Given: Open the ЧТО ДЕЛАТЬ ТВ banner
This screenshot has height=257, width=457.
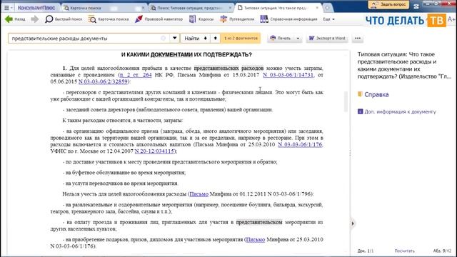Looking at the screenshot, I should coord(406,21).
